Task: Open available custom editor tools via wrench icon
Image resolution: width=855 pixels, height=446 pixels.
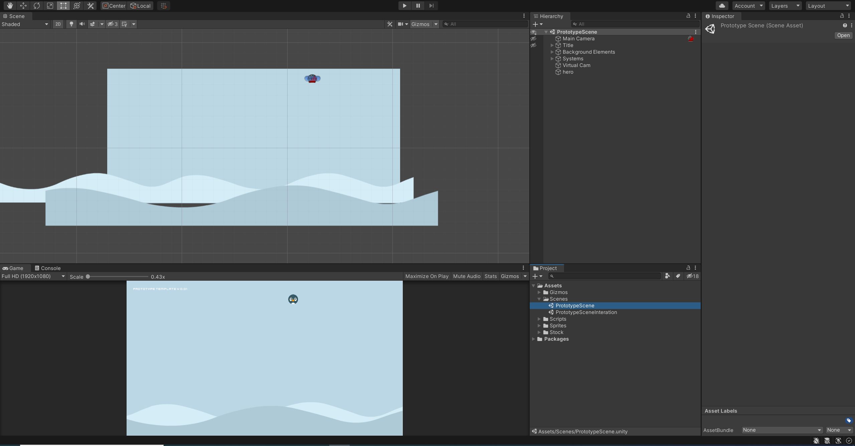Action: click(x=91, y=6)
